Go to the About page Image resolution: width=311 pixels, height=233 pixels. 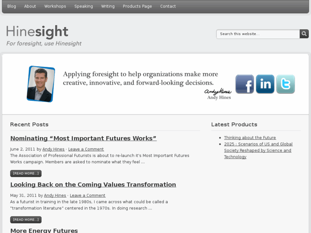(30, 6)
